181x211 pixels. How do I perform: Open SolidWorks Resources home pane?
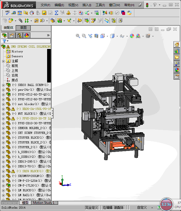pyautogui.click(x=177, y=44)
